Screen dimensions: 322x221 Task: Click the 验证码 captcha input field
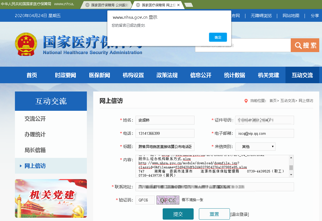(x=145, y=200)
